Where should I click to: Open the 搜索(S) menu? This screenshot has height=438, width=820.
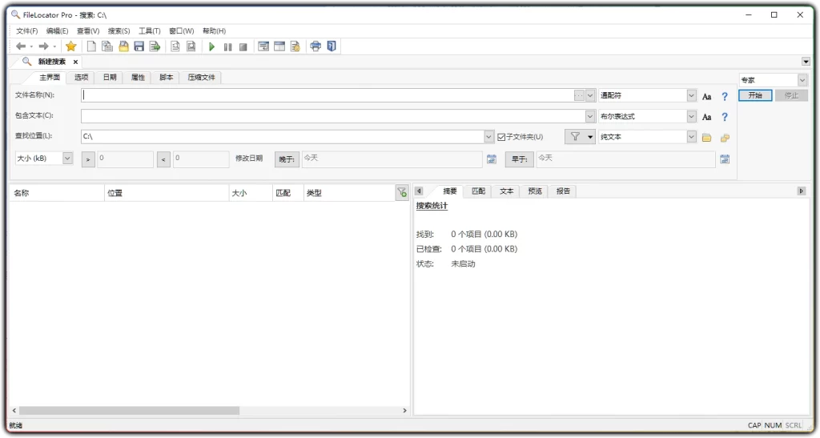point(119,31)
